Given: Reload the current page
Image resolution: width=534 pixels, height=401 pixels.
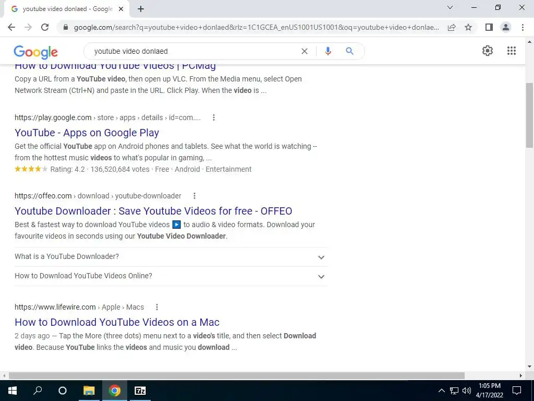Looking at the screenshot, I should 45,27.
